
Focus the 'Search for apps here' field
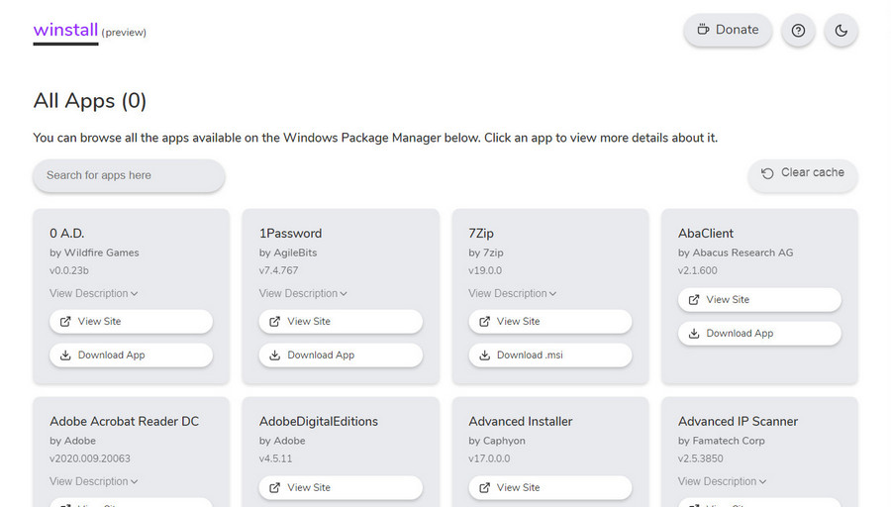click(129, 175)
